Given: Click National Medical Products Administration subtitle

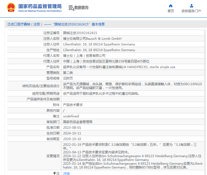Looking at the screenshot, I should coord(40,11).
